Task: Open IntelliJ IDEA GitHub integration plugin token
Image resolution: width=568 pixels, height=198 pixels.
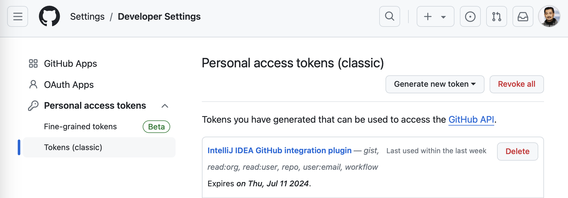Action: coord(279,150)
